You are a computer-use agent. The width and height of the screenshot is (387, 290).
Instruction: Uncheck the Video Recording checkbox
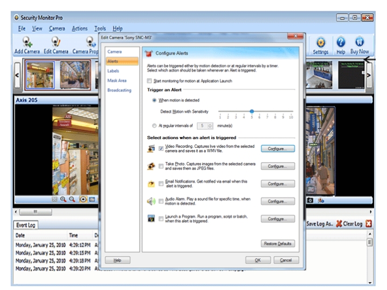(x=161, y=148)
